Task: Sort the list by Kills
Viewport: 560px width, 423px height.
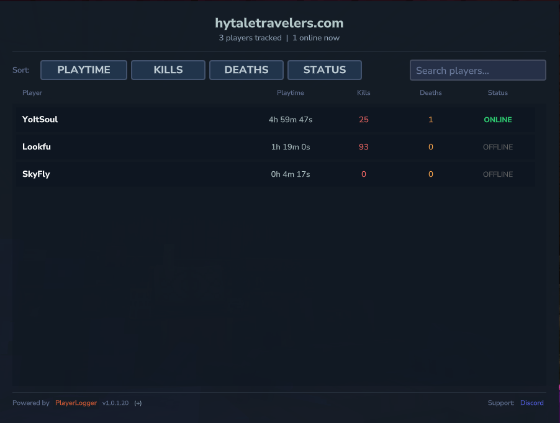Action: point(168,70)
